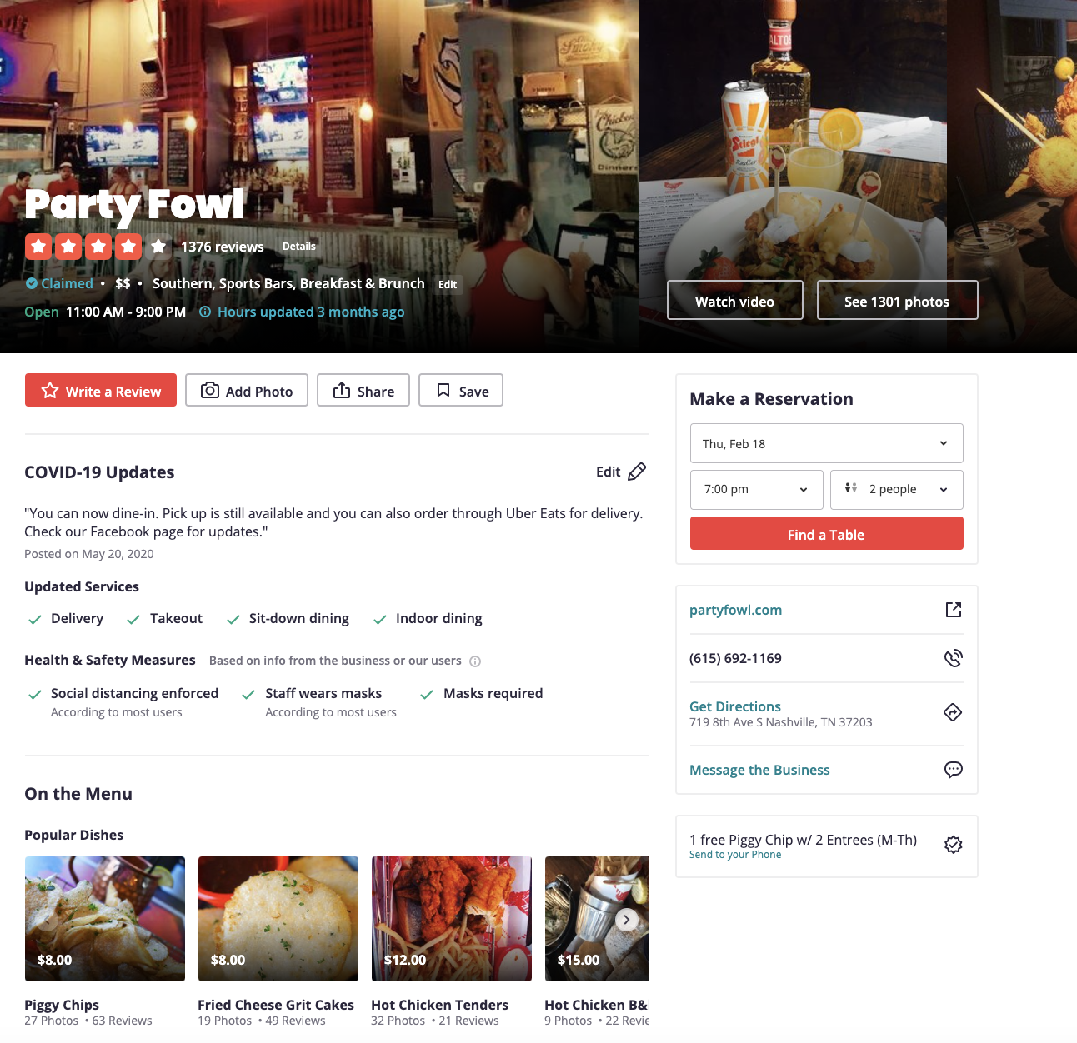Click the message bubble icon
Viewport: 1077px width, 1043px height.
pyautogui.click(x=954, y=770)
